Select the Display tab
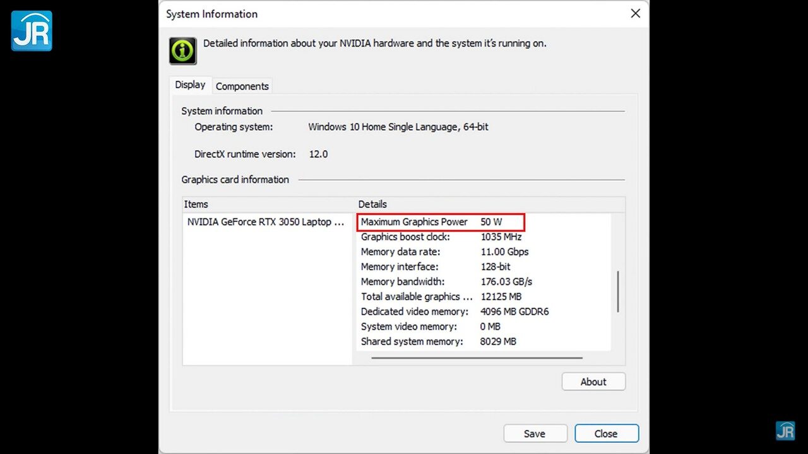The image size is (808, 454). point(189,84)
